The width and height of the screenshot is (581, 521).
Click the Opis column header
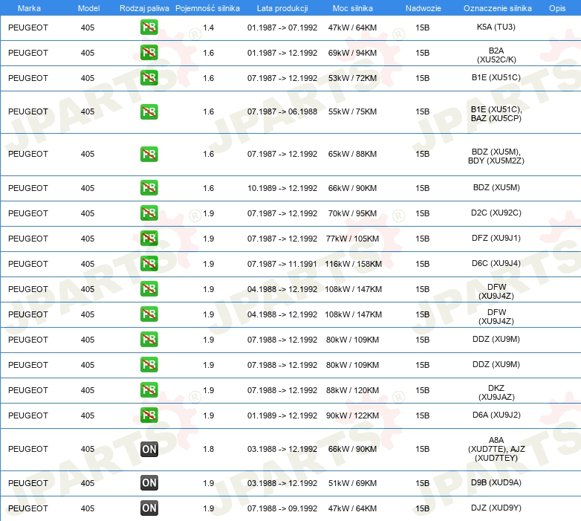(556, 7)
